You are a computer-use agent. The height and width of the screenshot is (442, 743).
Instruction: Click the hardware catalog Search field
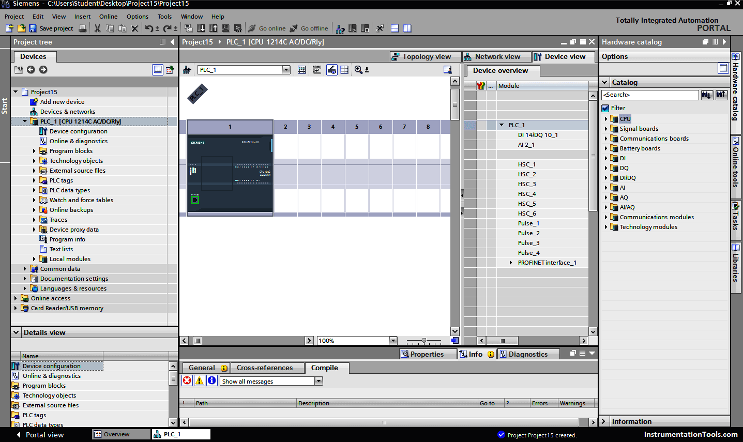pyautogui.click(x=650, y=95)
